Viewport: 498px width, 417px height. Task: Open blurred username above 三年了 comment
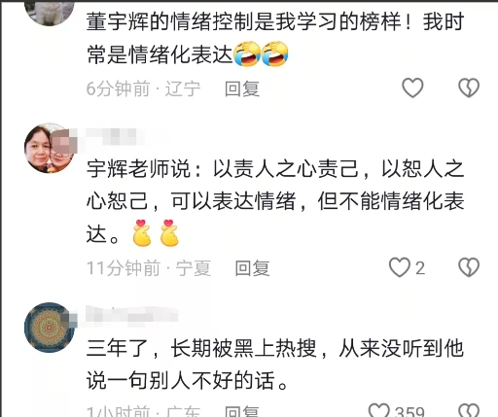132,315
